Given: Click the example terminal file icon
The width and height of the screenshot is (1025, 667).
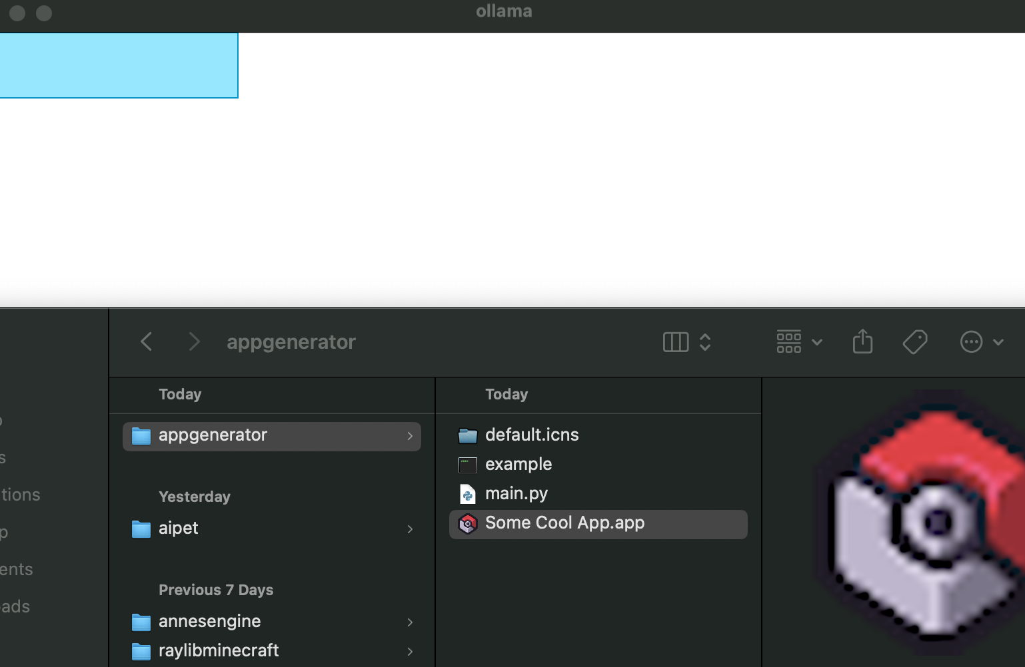Looking at the screenshot, I should (468, 465).
